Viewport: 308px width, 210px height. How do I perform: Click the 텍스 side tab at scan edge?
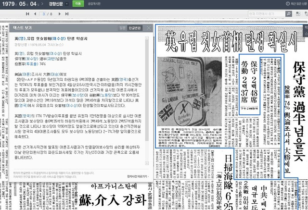[x=306, y=31]
